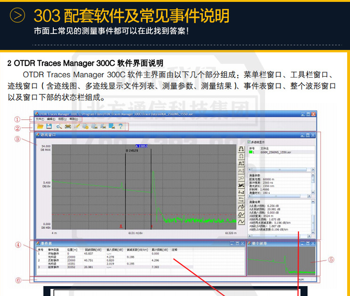
Task: Select the 60KM_2560NS_1550.sor file row
Action: (281, 152)
